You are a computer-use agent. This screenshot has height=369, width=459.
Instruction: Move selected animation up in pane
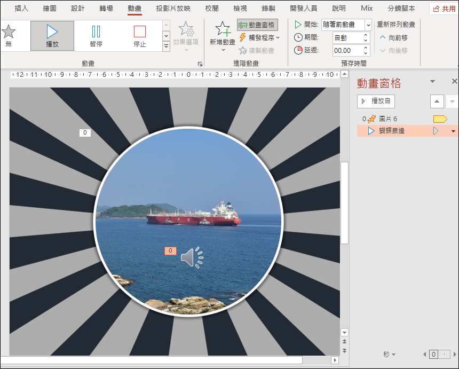pos(437,101)
